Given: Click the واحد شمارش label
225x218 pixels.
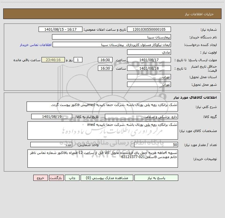Looking at the screenshot, I should click(x=88, y=145).
